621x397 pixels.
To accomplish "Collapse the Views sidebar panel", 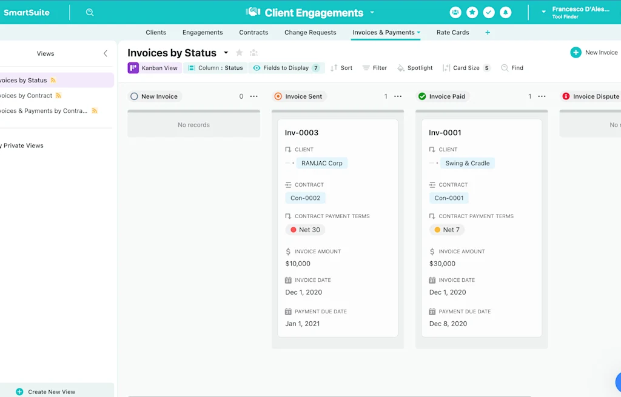I will pyautogui.click(x=106, y=53).
